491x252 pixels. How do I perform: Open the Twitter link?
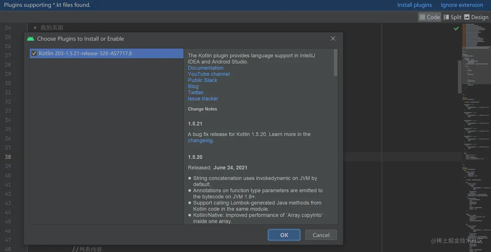tap(195, 93)
